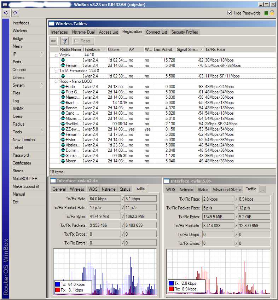
Task: Click the client icon of Svetlici... row
Action: [63, 124]
